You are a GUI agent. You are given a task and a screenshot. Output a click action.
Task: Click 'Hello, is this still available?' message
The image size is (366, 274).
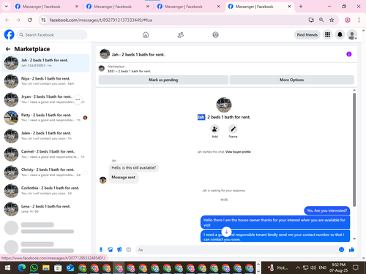click(134, 168)
